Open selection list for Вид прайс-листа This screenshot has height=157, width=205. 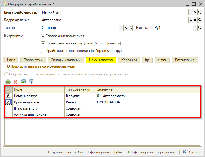[190, 12]
